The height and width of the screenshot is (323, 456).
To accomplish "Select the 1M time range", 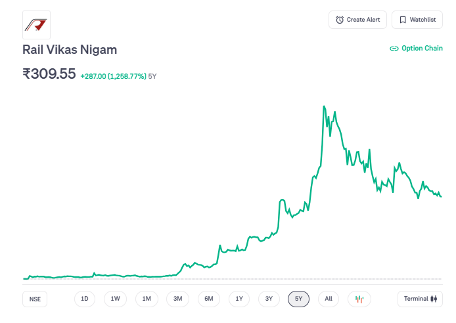I will click(147, 299).
